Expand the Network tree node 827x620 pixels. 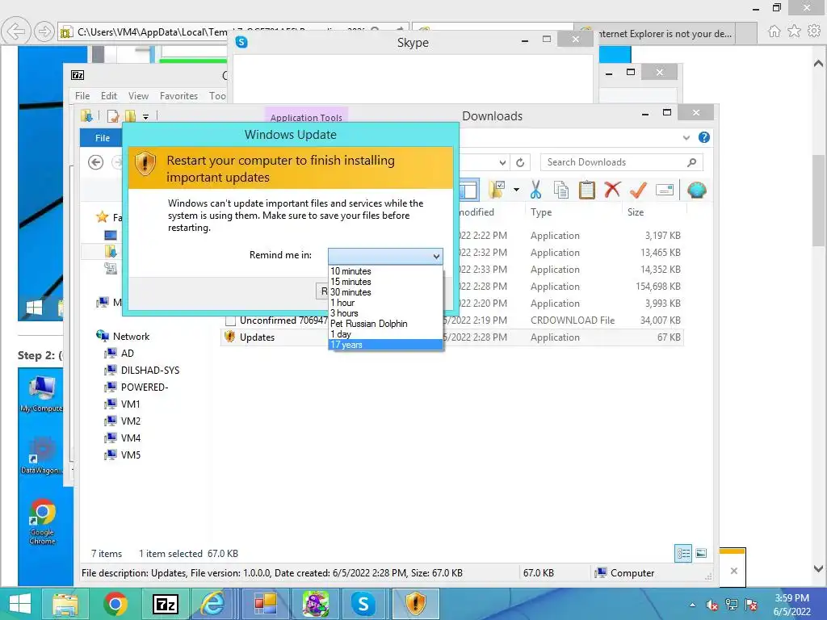[131, 337]
